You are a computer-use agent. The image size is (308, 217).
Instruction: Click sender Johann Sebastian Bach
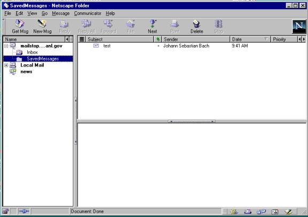pos(186,46)
